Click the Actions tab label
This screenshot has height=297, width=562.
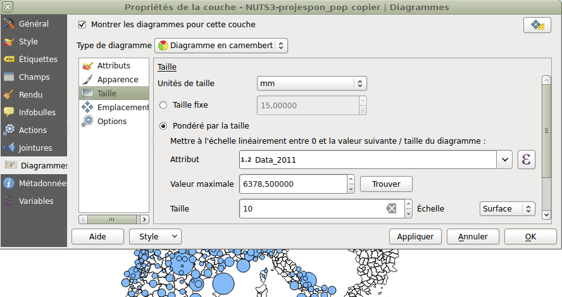(33, 130)
